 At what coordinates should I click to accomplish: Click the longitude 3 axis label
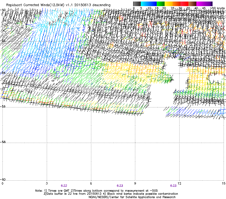pos(47,183)
